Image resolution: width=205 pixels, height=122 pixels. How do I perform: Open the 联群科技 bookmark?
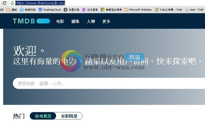(x=28, y=10)
